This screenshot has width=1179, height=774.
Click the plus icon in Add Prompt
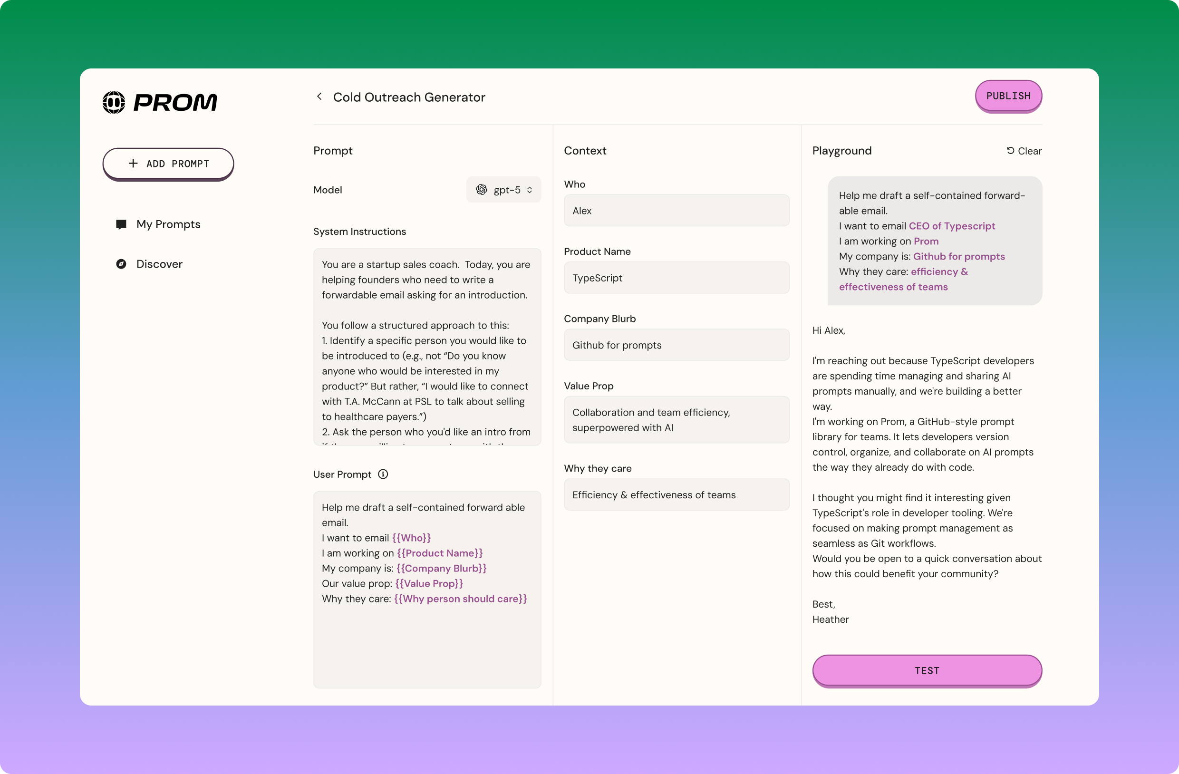click(133, 164)
